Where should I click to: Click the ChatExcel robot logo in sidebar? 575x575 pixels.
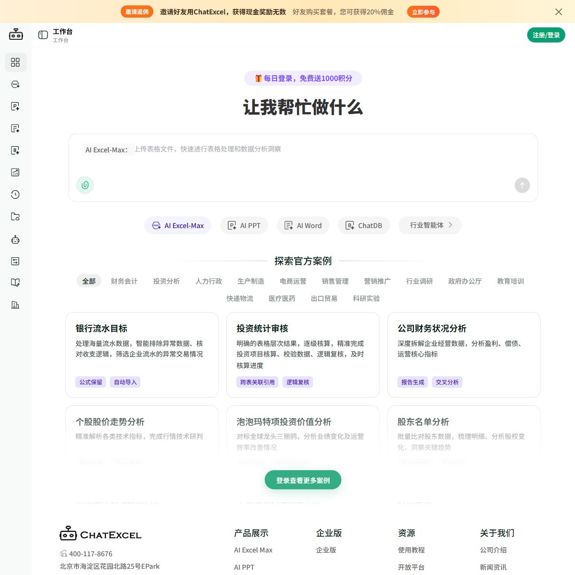pyautogui.click(x=16, y=34)
